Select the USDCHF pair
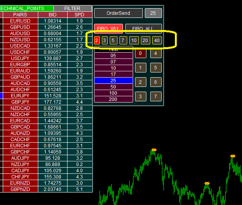This screenshot has height=205, width=242. click(x=20, y=52)
